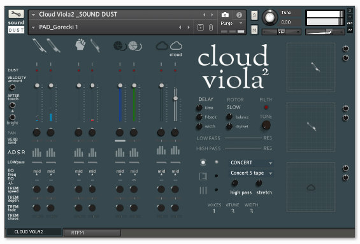Click the stretch knob
Viewport: 360px width, 244px height.
(259, 183)
